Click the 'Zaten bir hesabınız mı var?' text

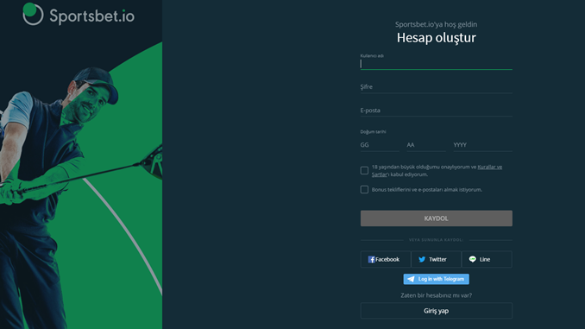pyautogui.click(x=436, y=295)
